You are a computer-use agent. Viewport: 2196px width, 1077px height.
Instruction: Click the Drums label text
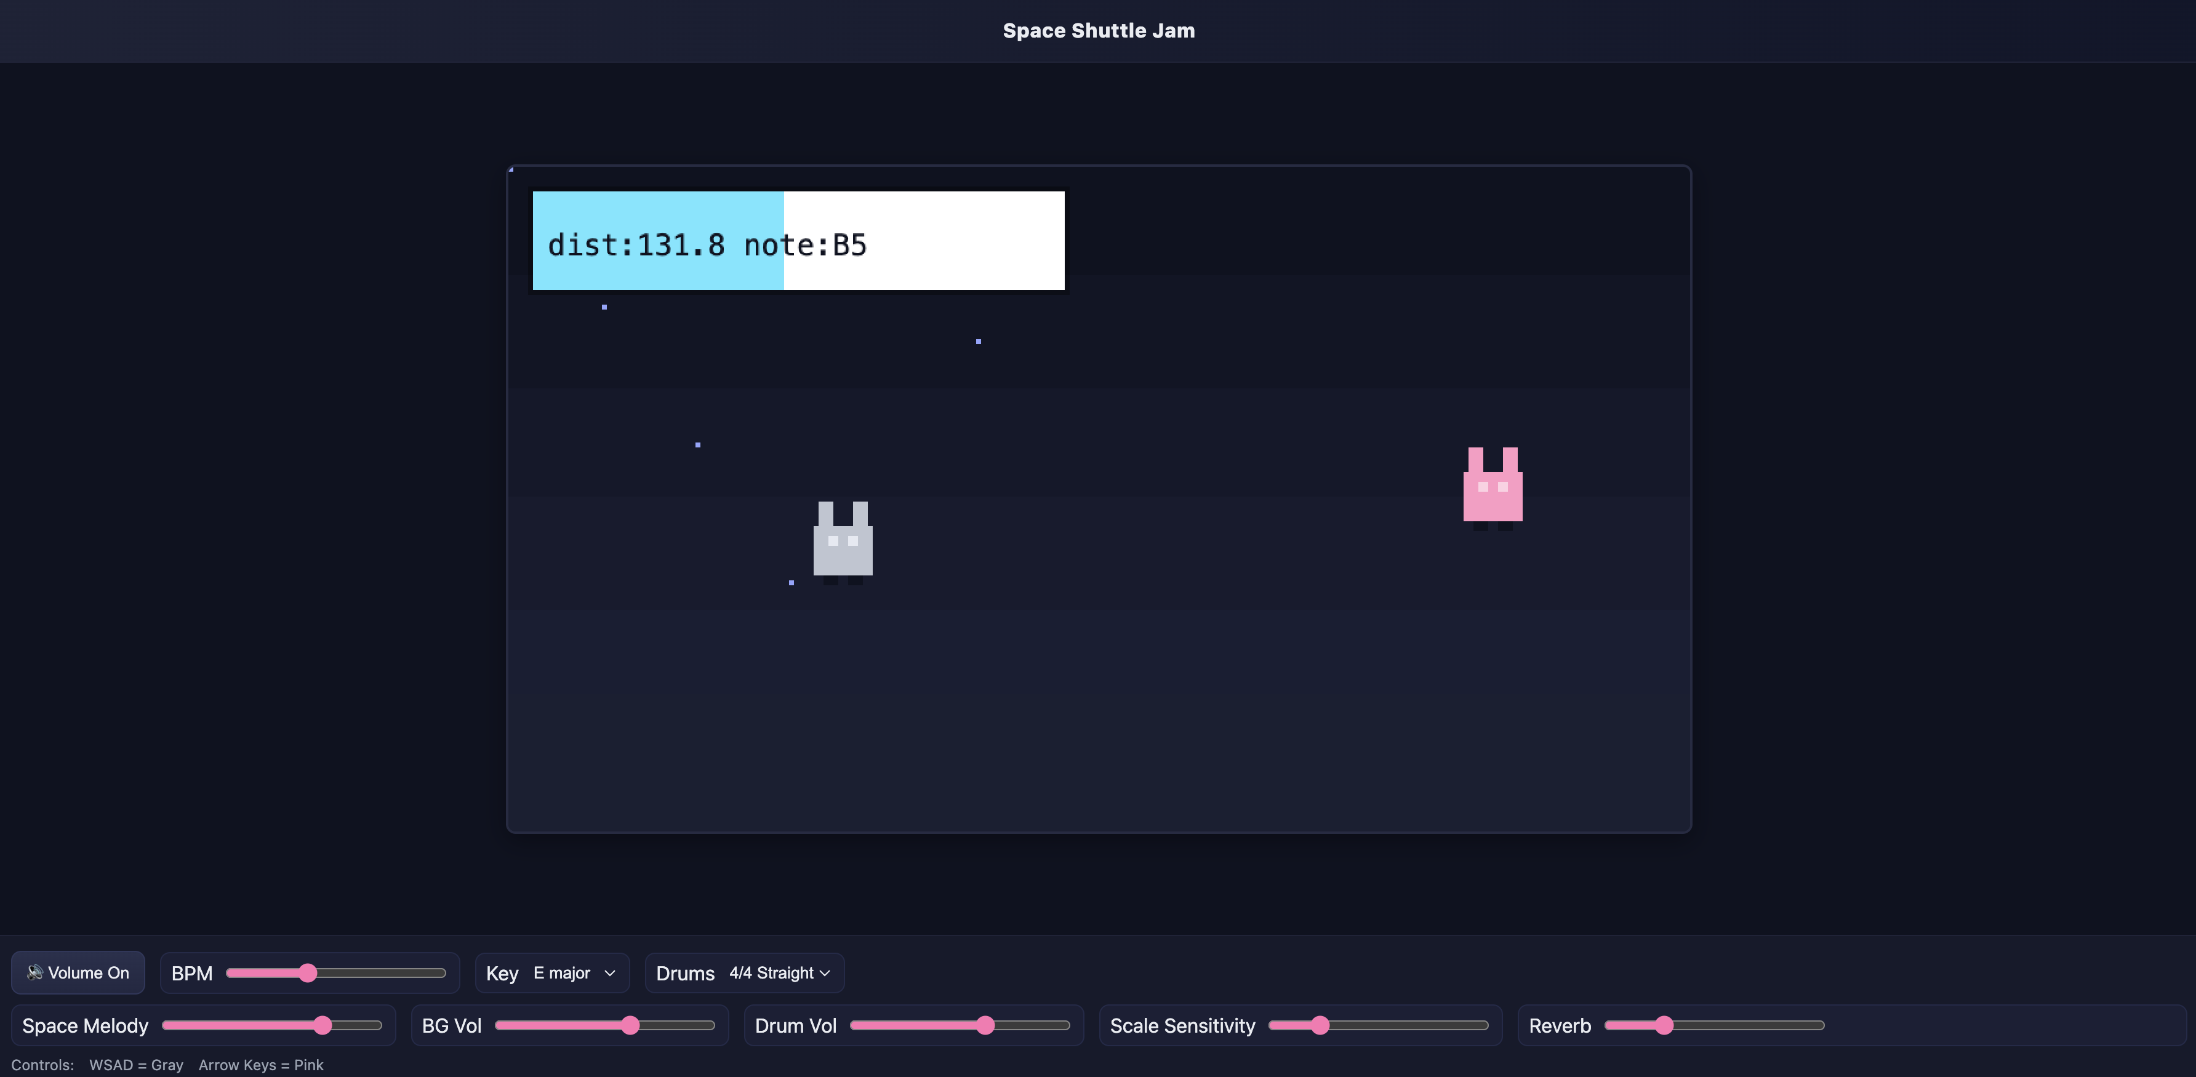click(684, 973)
